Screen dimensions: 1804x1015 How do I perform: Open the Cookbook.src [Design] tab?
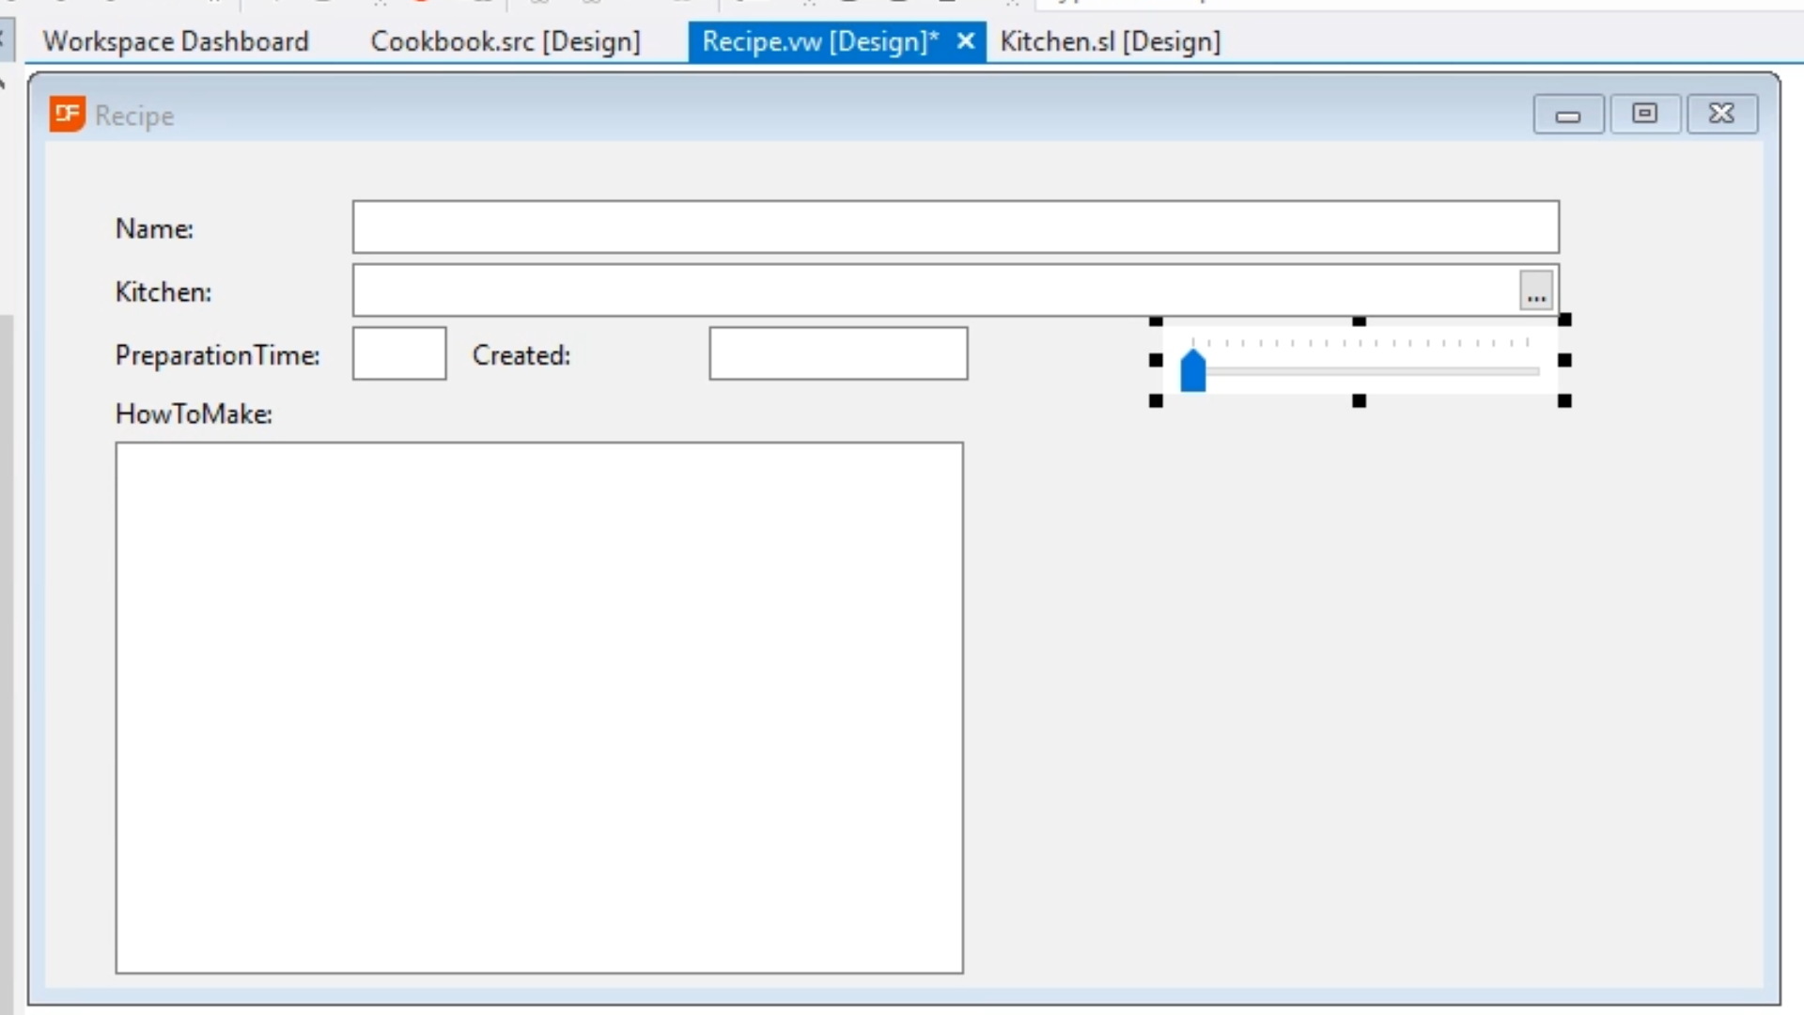(x=505, y=41)
